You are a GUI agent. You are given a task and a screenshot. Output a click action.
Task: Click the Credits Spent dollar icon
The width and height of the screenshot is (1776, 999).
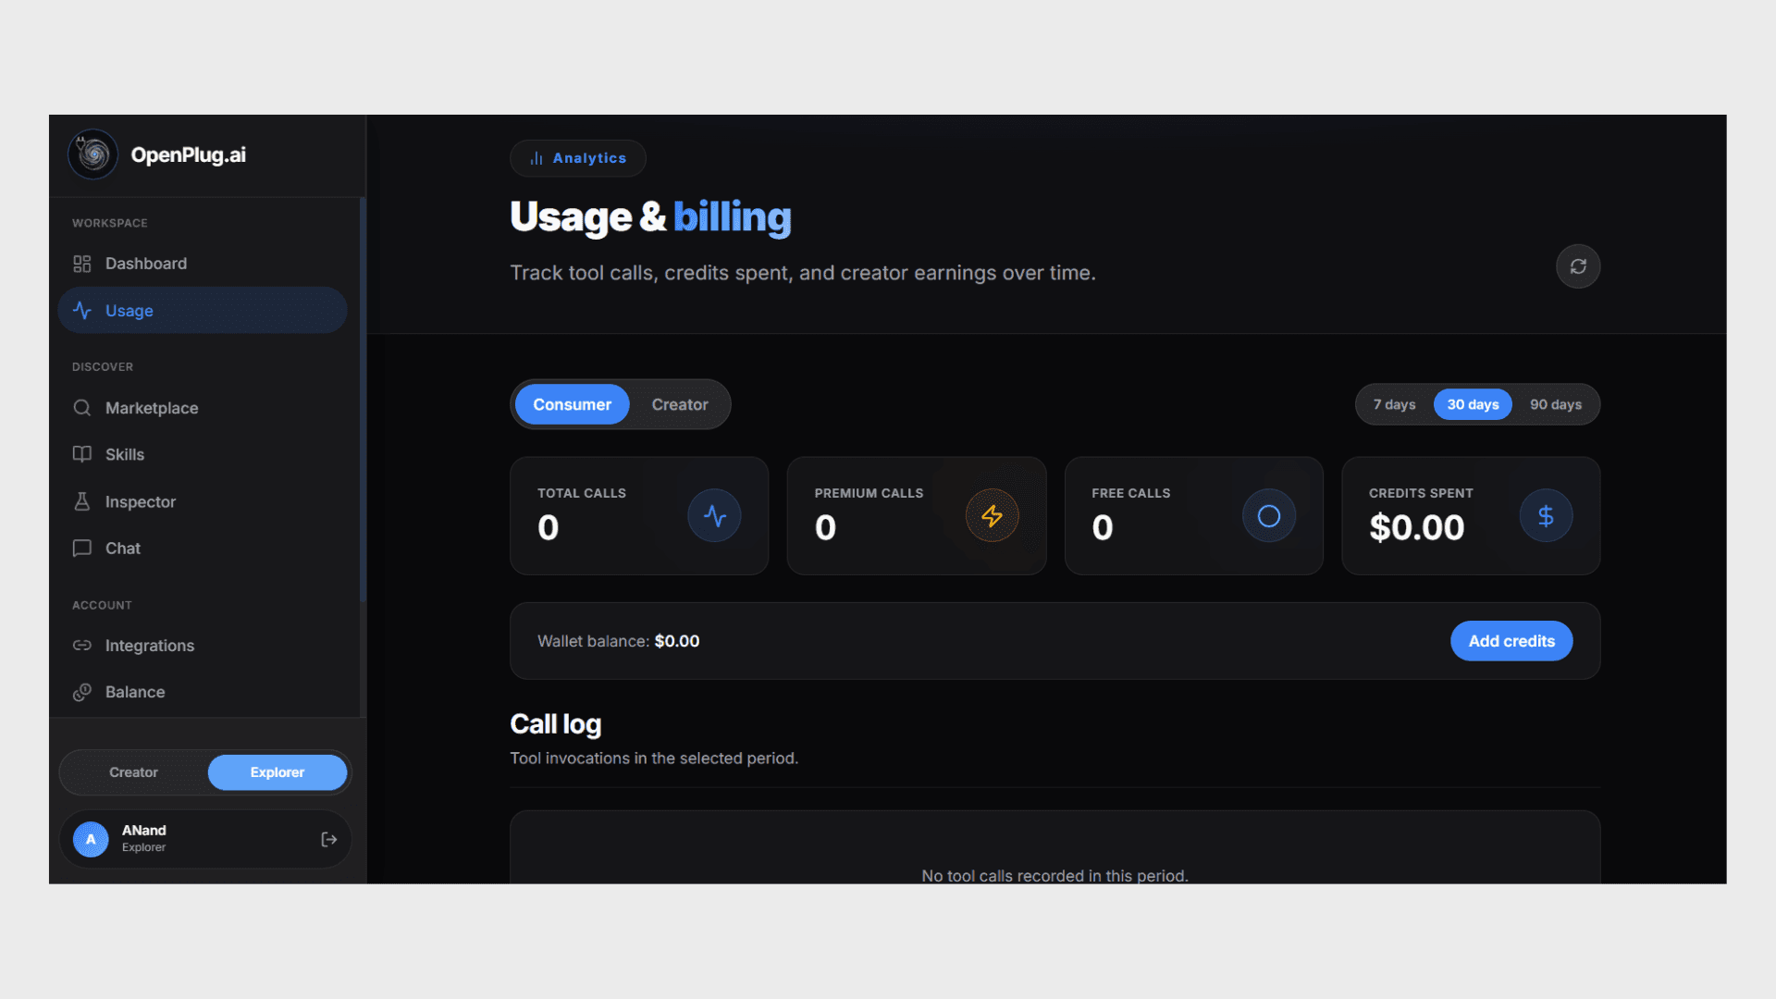tap(1546, 515)
